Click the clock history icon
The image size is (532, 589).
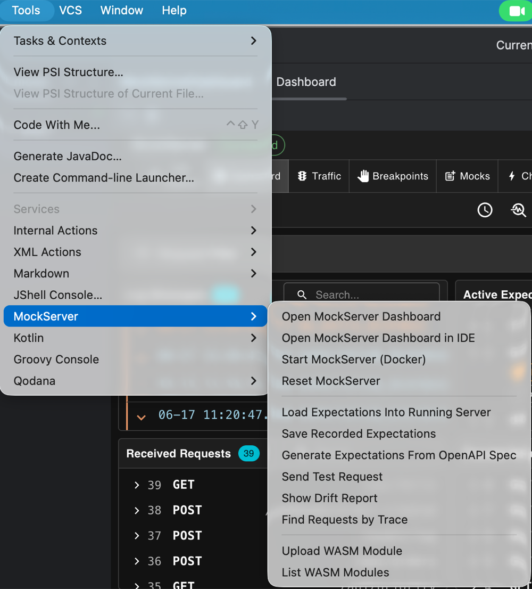(485, 210)
